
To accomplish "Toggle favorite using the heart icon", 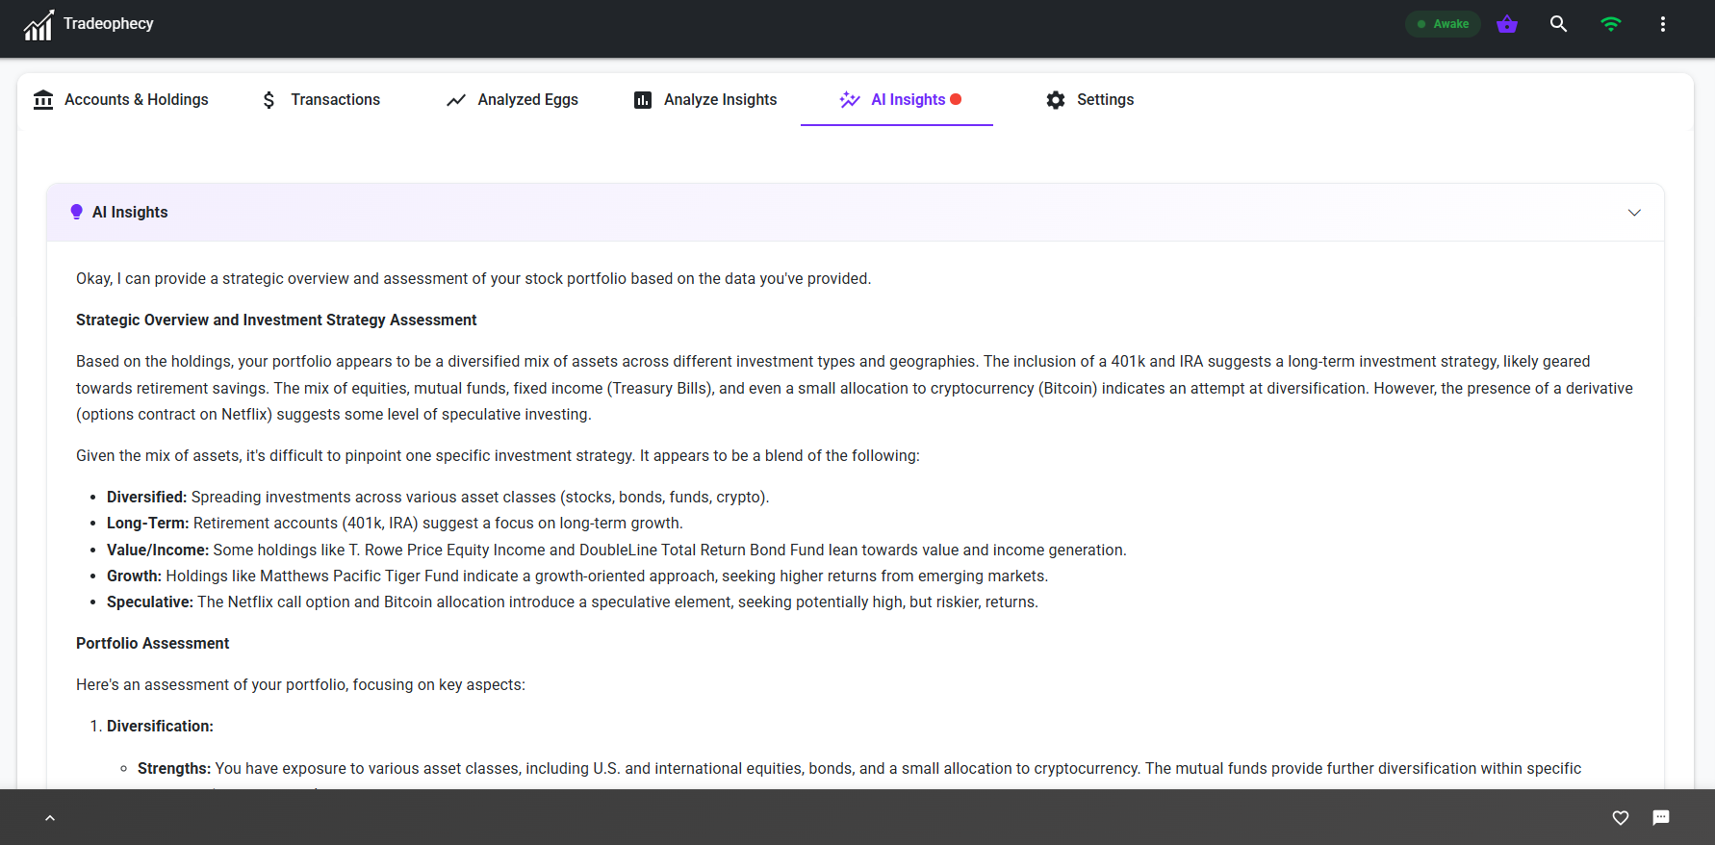I will click(x=1621, y=817).
